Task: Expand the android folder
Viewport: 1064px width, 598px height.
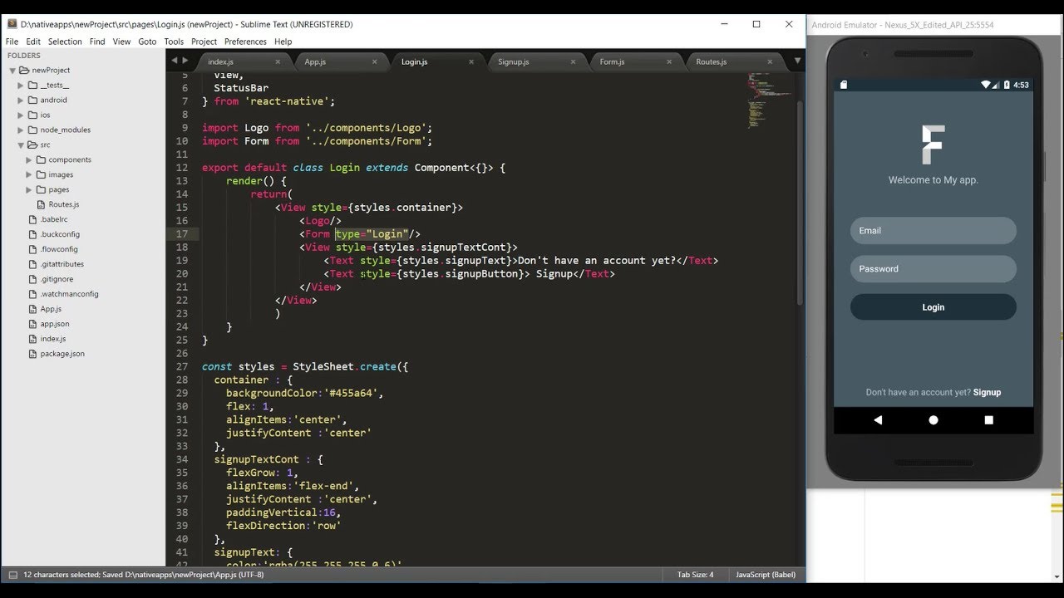Action: point(21,100)
